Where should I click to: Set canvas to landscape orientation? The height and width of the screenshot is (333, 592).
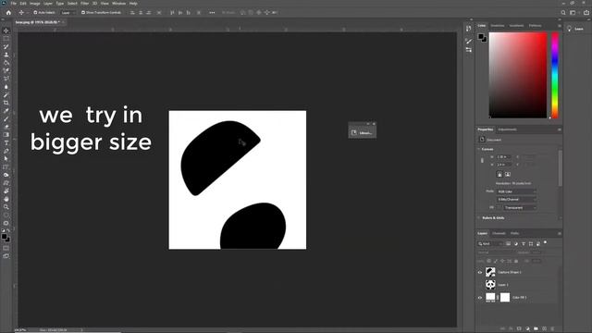(x=508, y=175)
